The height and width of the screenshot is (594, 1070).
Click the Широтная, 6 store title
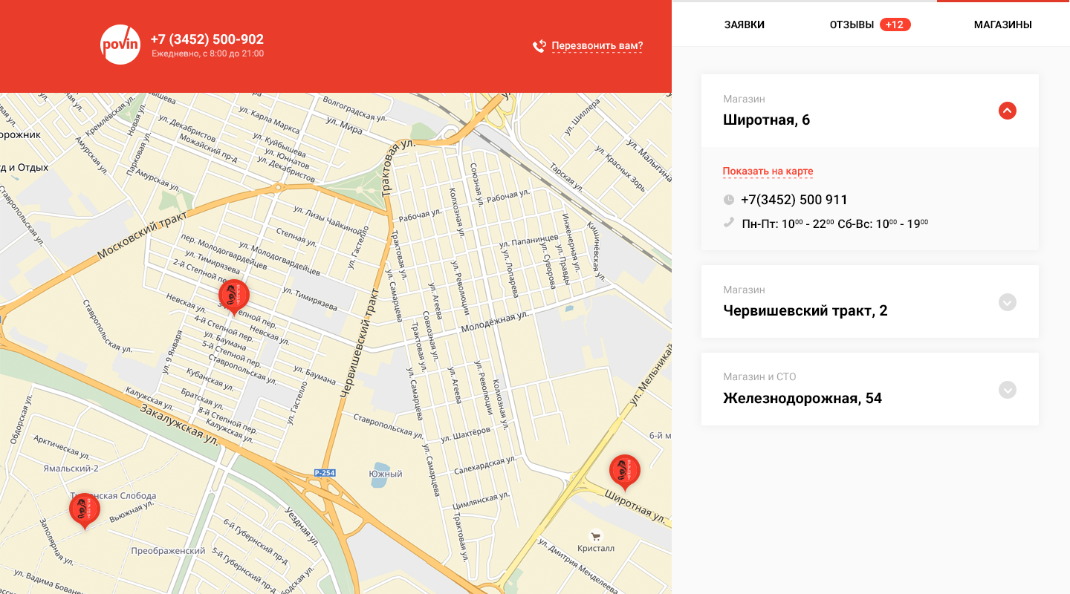click(x=767, y=120)
